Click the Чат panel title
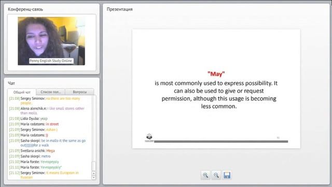 (11, 83)
